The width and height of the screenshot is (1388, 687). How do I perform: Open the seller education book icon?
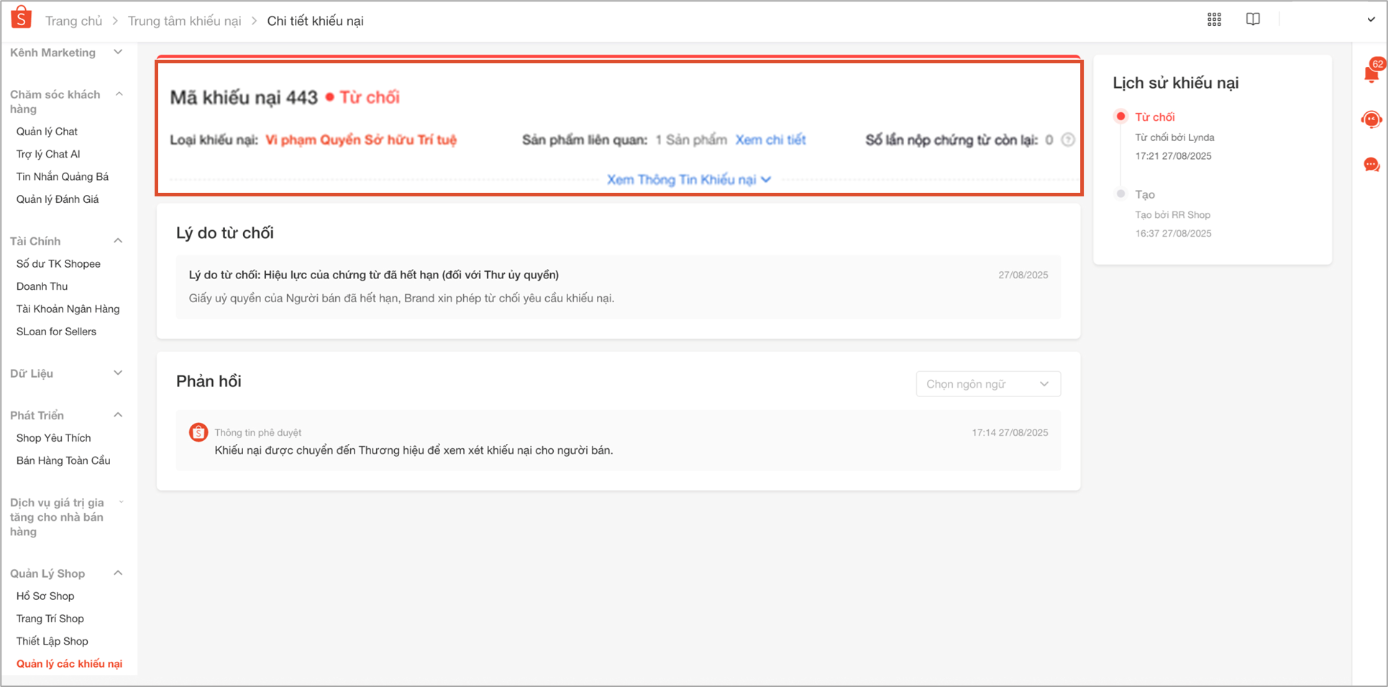[x=1253, y=19]
